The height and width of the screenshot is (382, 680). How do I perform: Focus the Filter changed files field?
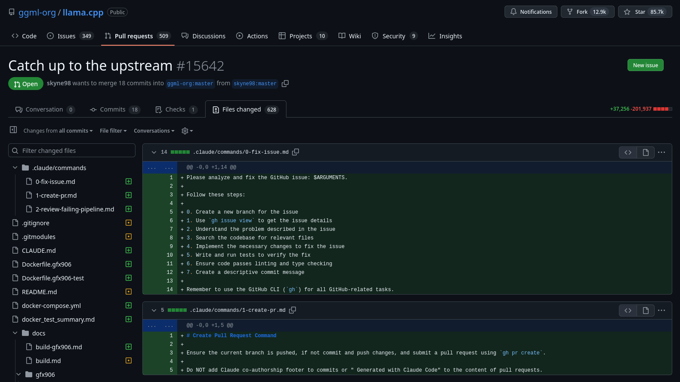[x=72, y=151]
